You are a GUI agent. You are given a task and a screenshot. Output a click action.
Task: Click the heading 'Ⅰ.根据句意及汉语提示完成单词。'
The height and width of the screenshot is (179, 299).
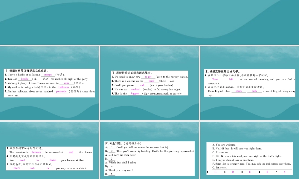(x=27, y=71)
